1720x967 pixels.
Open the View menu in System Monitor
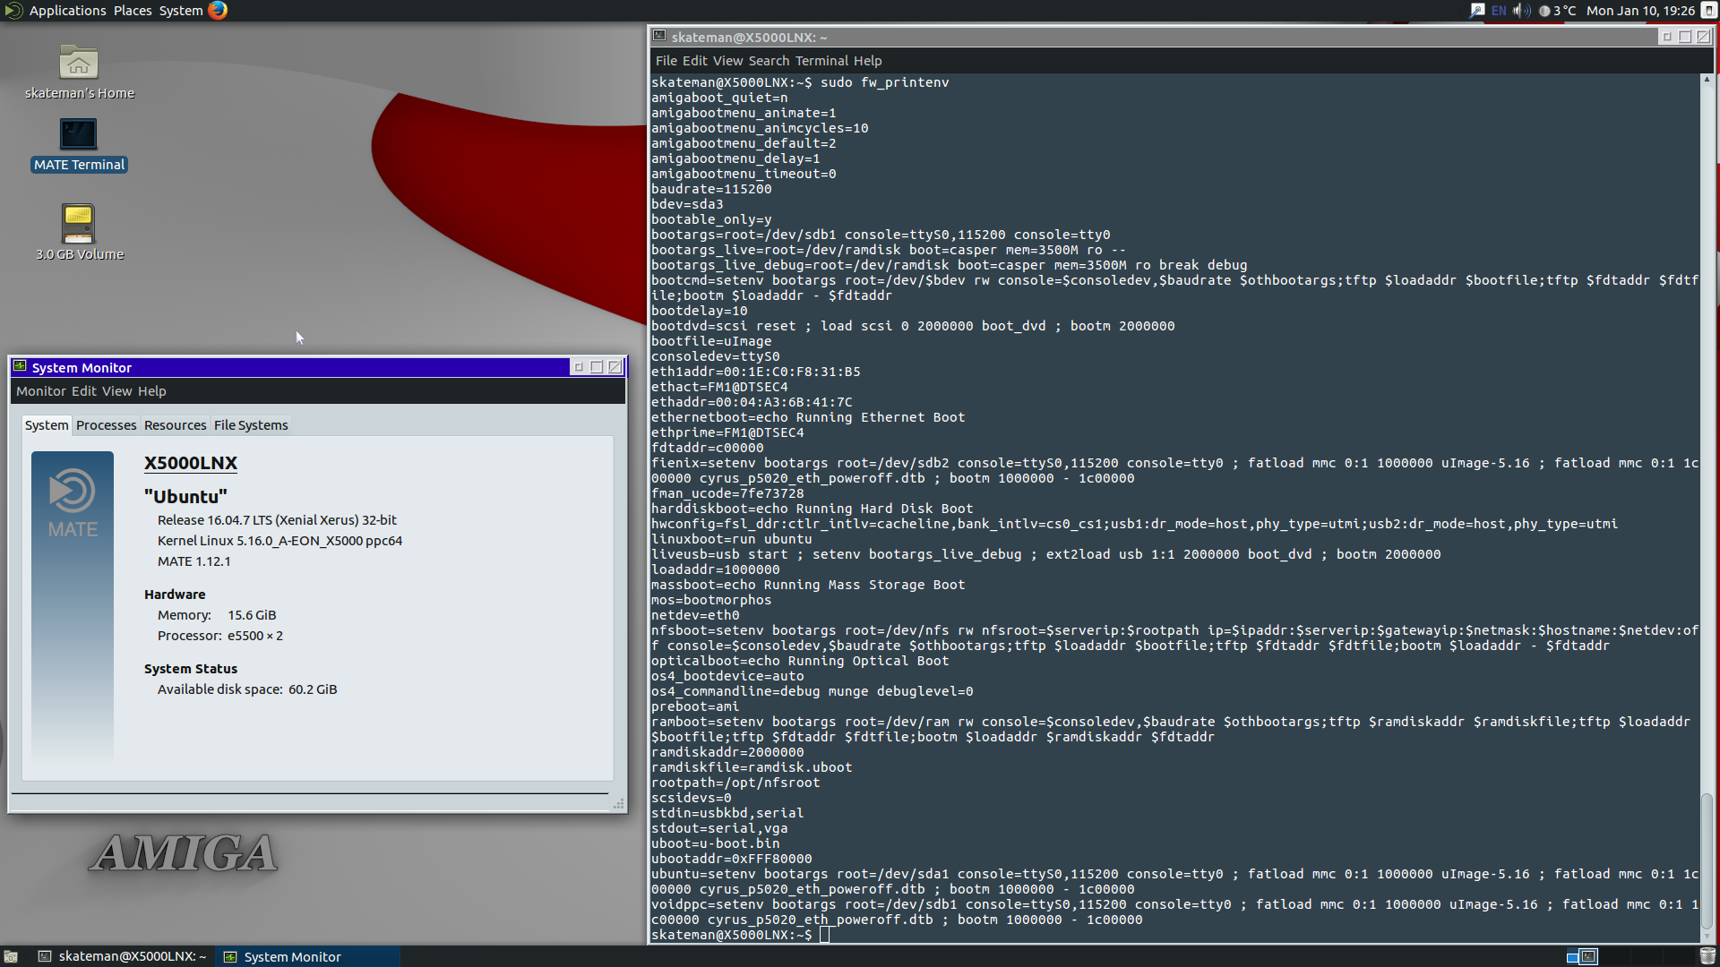pyautogui.click(x=117, y=391)
